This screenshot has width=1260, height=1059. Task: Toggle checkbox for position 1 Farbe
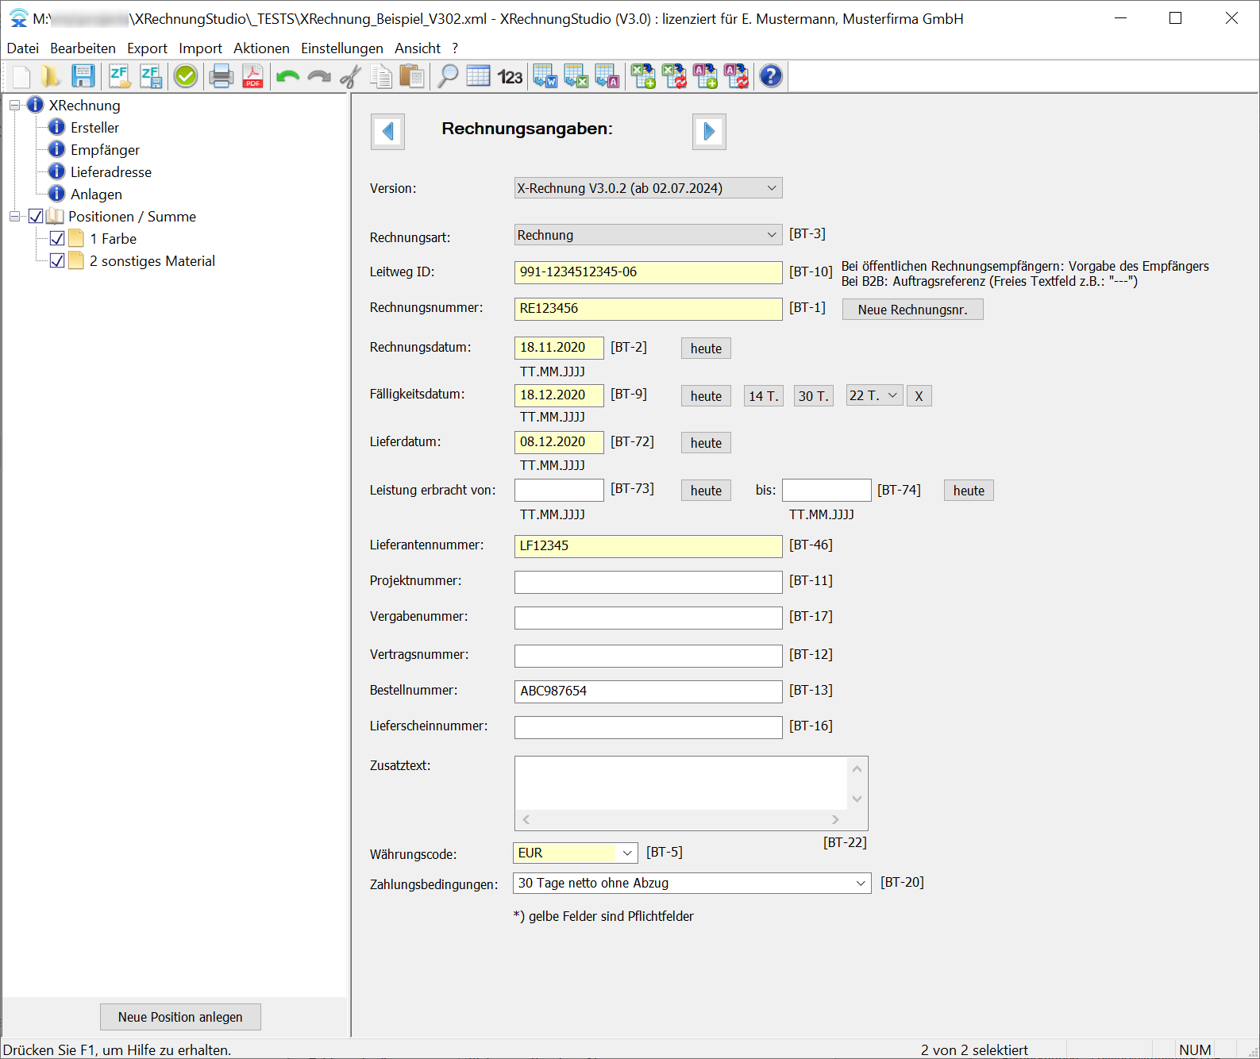coord(57,238)
